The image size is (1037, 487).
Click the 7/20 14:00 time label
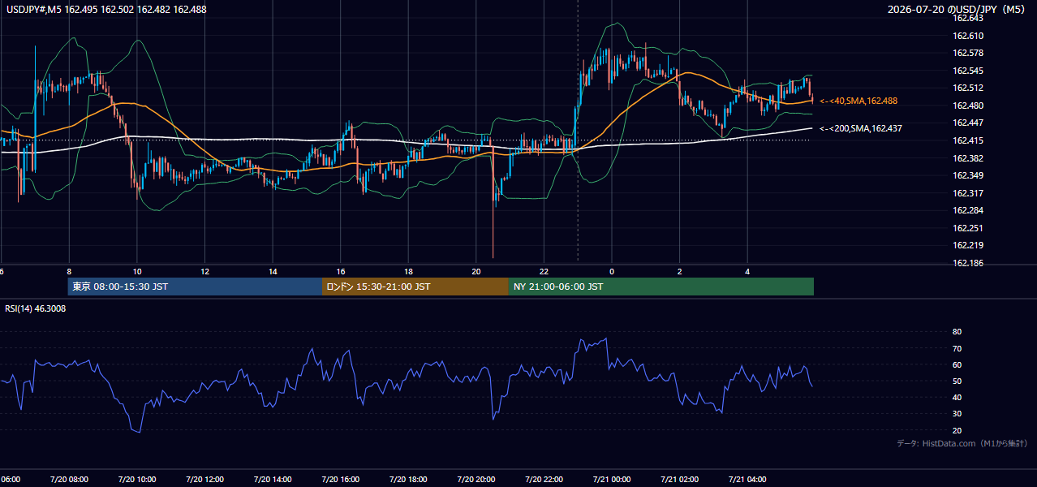click(x=272, y=480)
